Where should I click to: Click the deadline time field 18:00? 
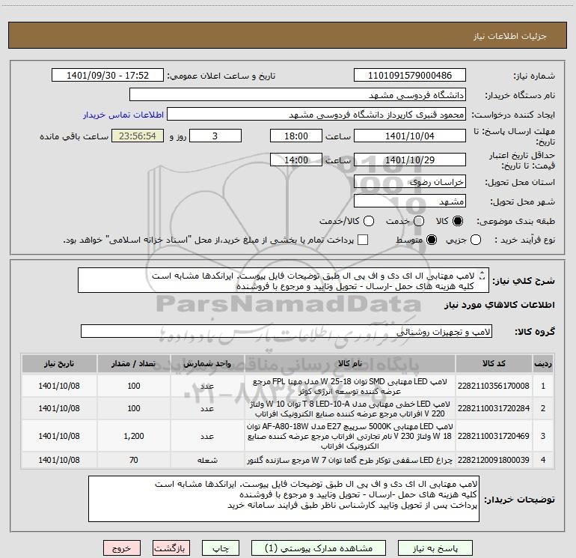pos(296,136)
